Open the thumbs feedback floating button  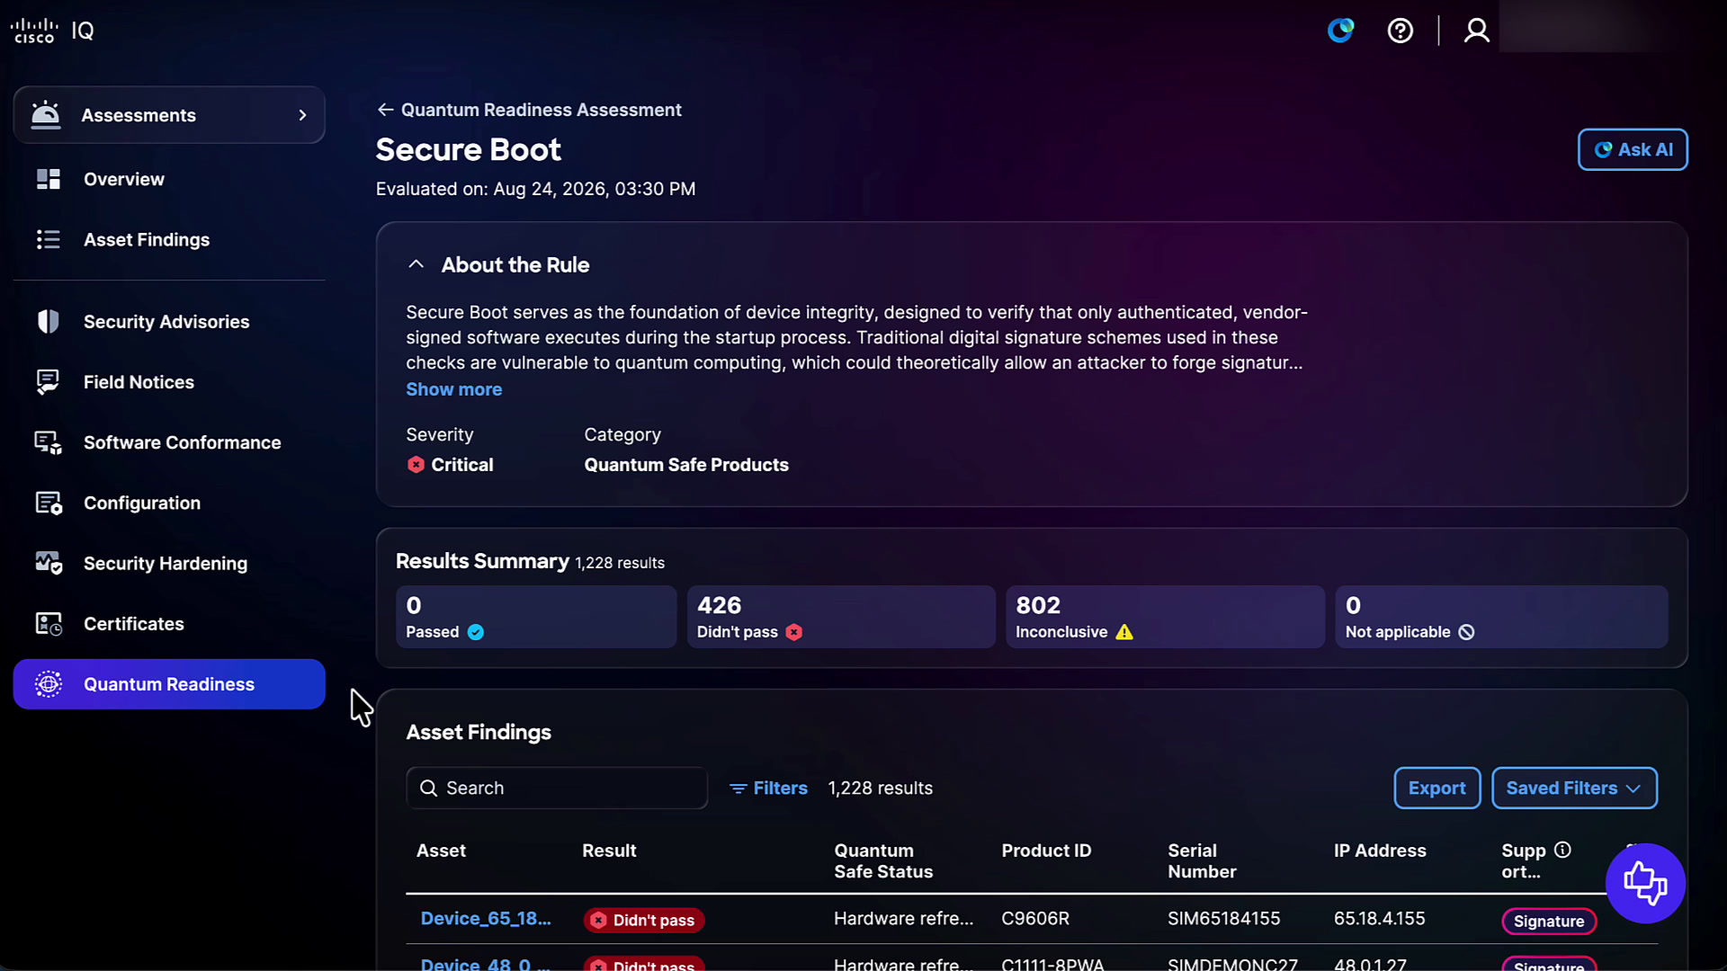[1645, 883]
